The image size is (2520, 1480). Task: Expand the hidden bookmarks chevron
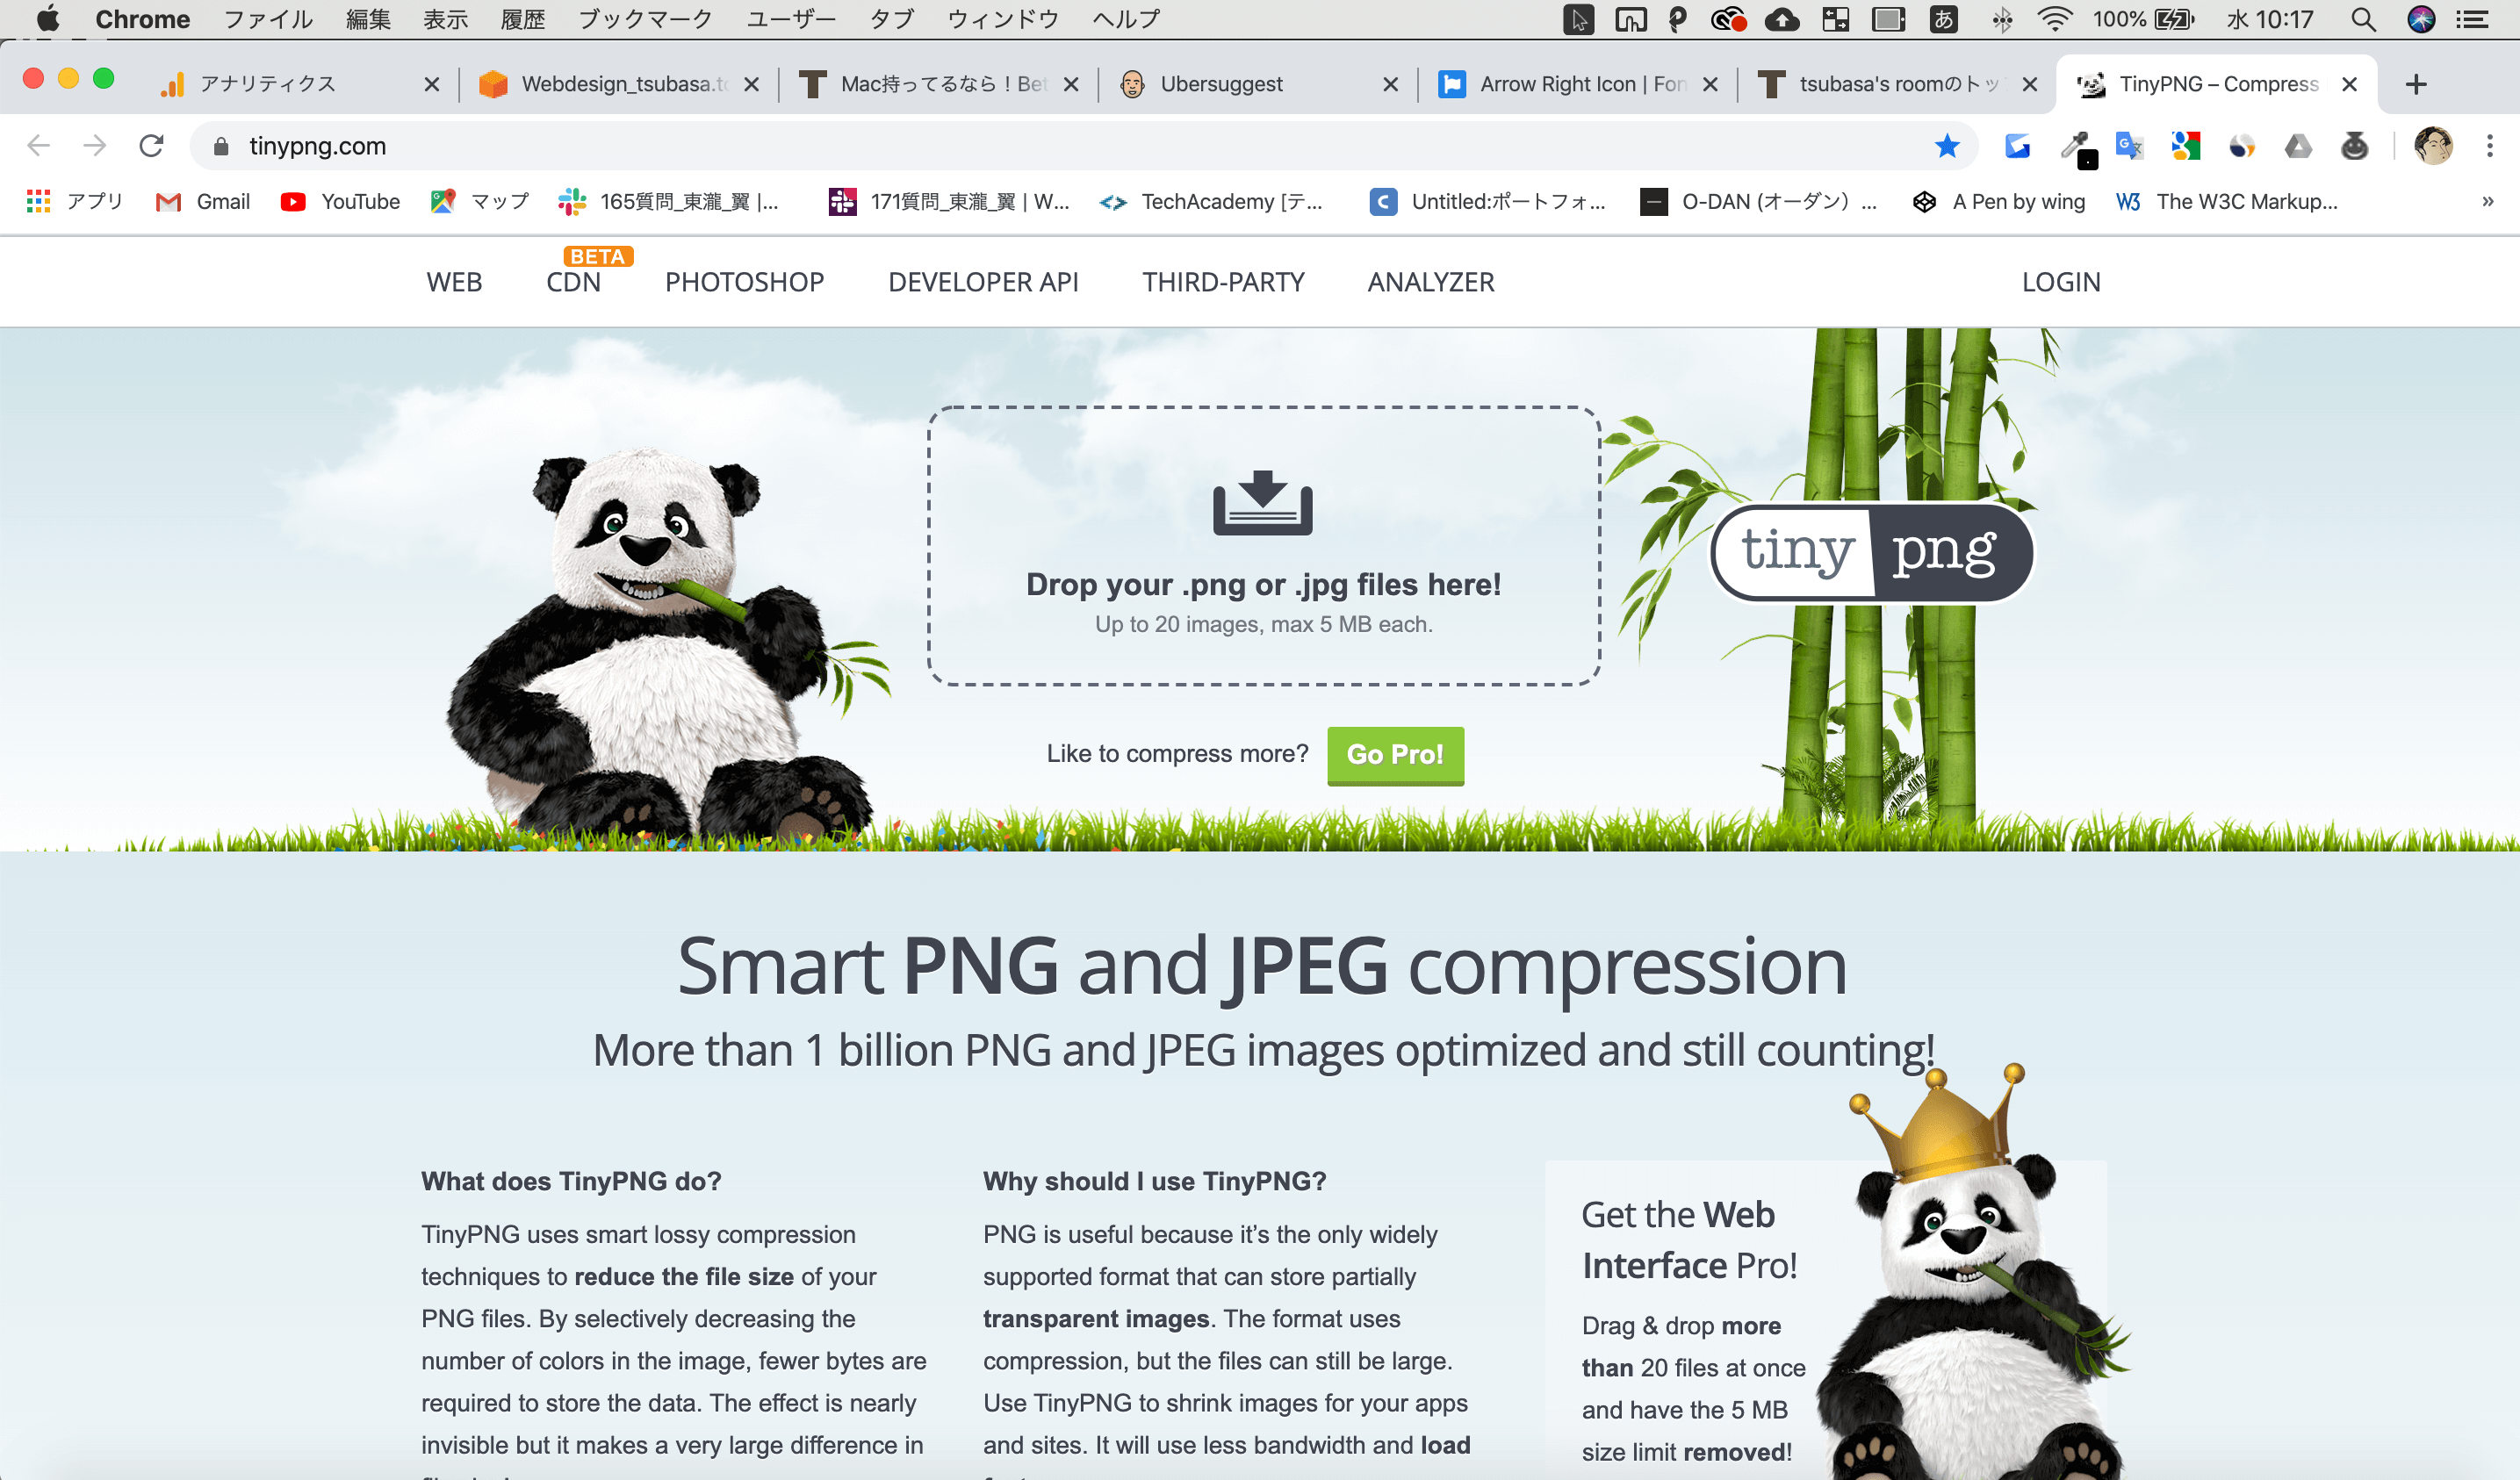tap(2488, 202)
